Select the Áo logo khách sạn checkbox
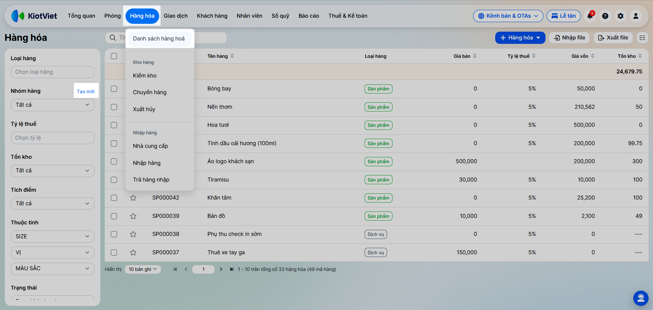This screenshot has height=310, width=653. [114, 161]
